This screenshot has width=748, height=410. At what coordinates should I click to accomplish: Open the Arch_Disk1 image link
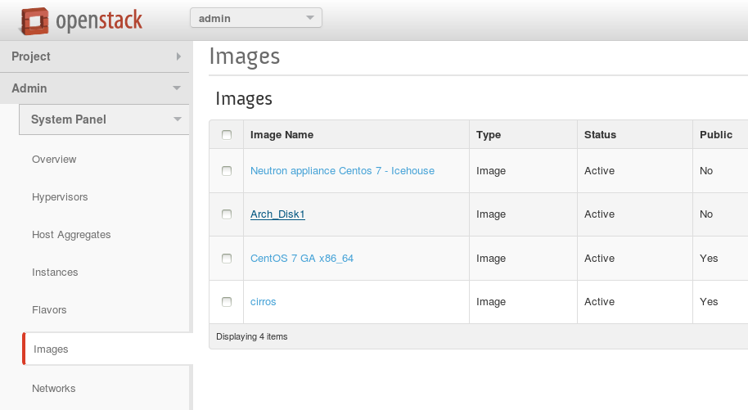277,214
